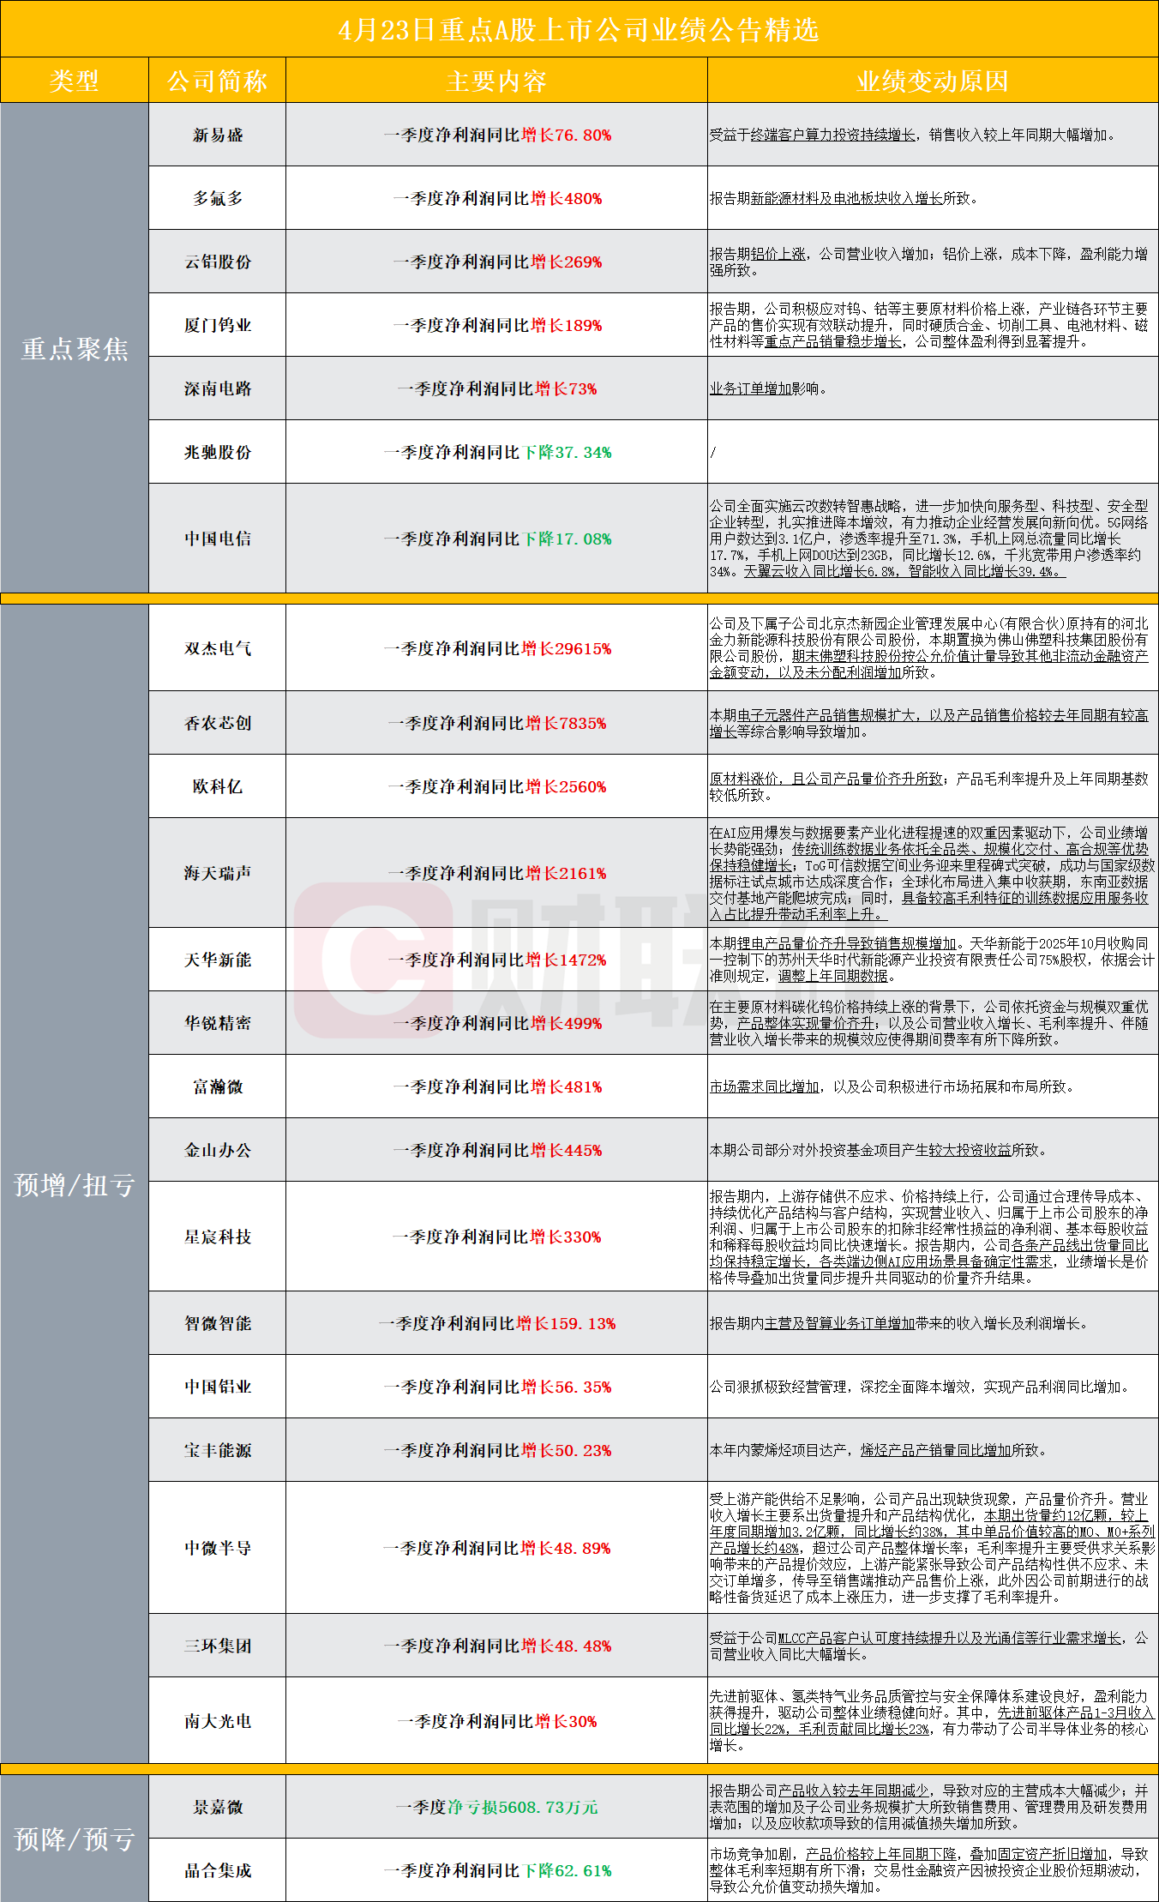
Task: Click company name 宝丰能源
Action: coord(218,1450)
